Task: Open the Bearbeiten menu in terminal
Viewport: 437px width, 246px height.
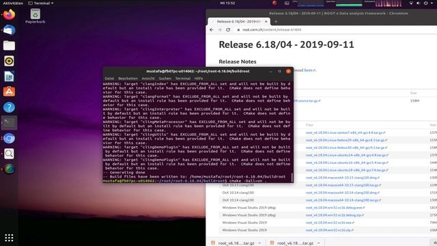Action: tap(128, 79)
